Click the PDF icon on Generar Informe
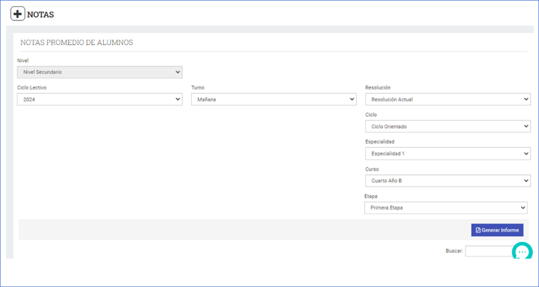The height and width of the screenshot is (287, 539). (478, 230)
